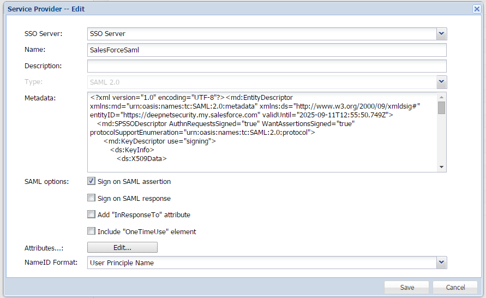
Task: Cancel the service provider edit
Action: click(x=455, y=288)
